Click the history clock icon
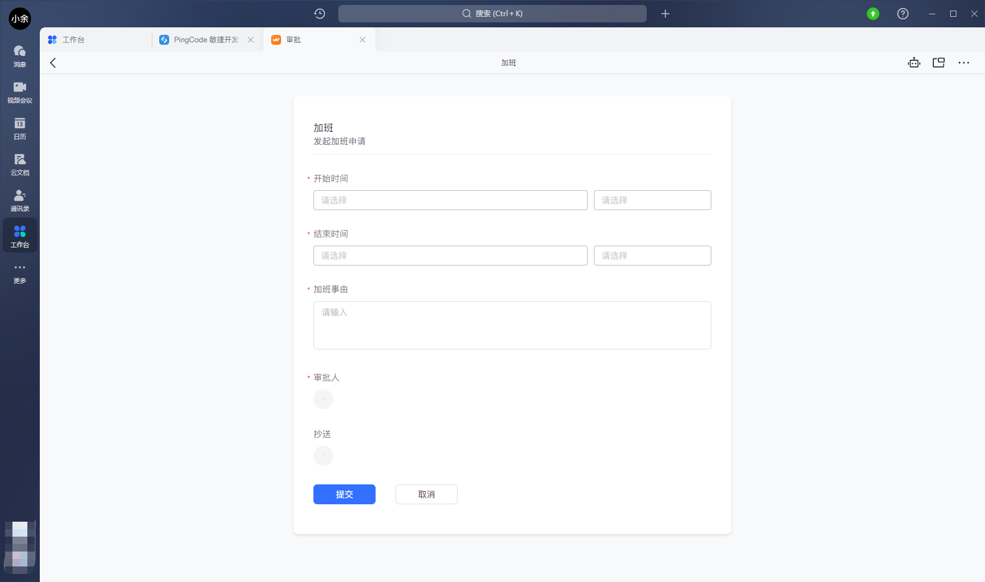The height and width of the screenshot is (582, 985). click(x=320, y=14)
